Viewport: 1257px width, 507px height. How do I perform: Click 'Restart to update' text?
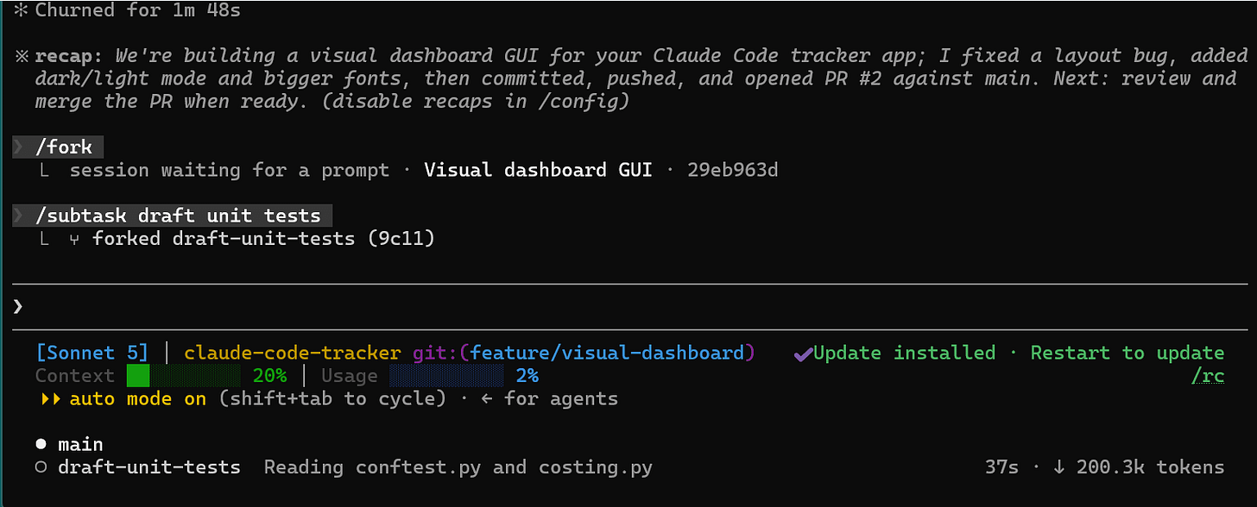click(1128, 353)
